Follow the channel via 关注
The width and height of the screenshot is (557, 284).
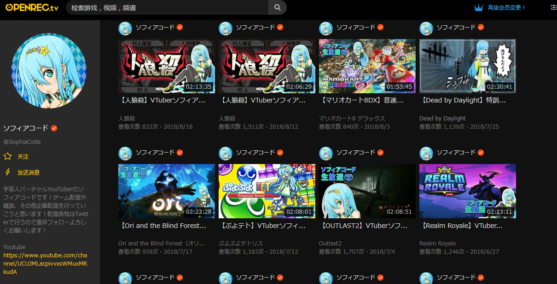point(23,157)
